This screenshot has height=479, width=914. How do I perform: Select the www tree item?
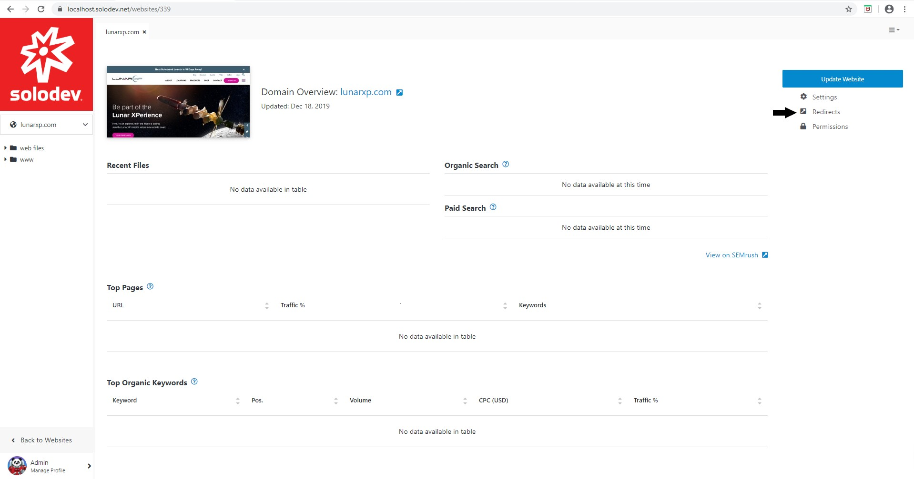(x=27, y=159)
